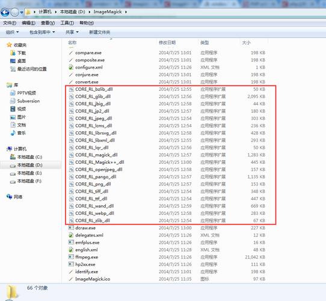
Task: Click the 收藏夹 star icon
Action: [9, 45]
